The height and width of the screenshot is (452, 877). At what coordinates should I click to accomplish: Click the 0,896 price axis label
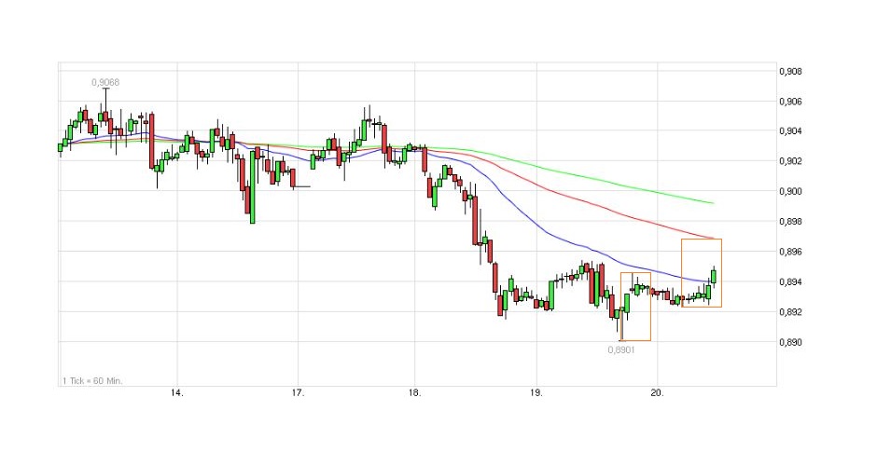[x=791, y=252]
